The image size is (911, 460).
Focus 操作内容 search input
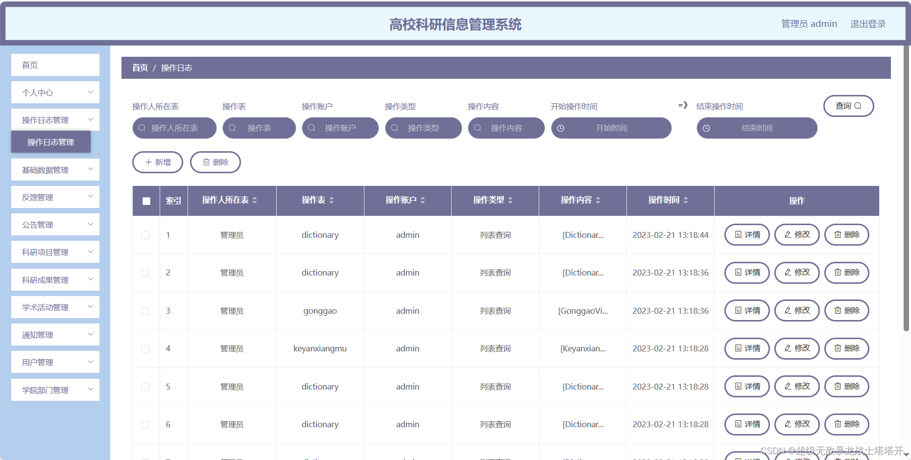506,128
